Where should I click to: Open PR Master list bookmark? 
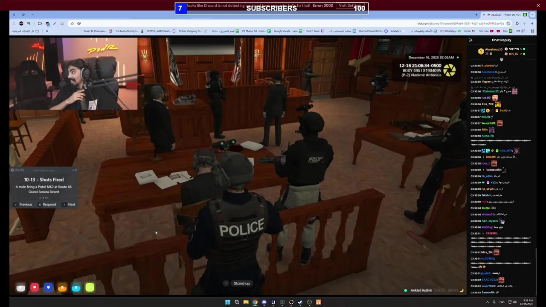256,31
